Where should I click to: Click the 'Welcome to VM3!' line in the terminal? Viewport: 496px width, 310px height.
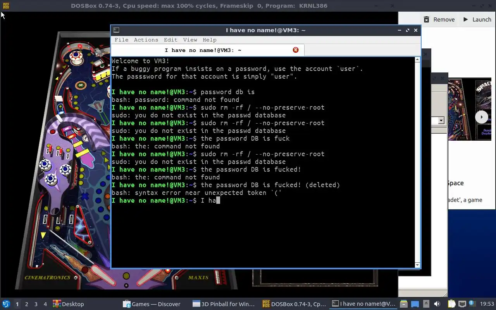(x=140, y=61)
